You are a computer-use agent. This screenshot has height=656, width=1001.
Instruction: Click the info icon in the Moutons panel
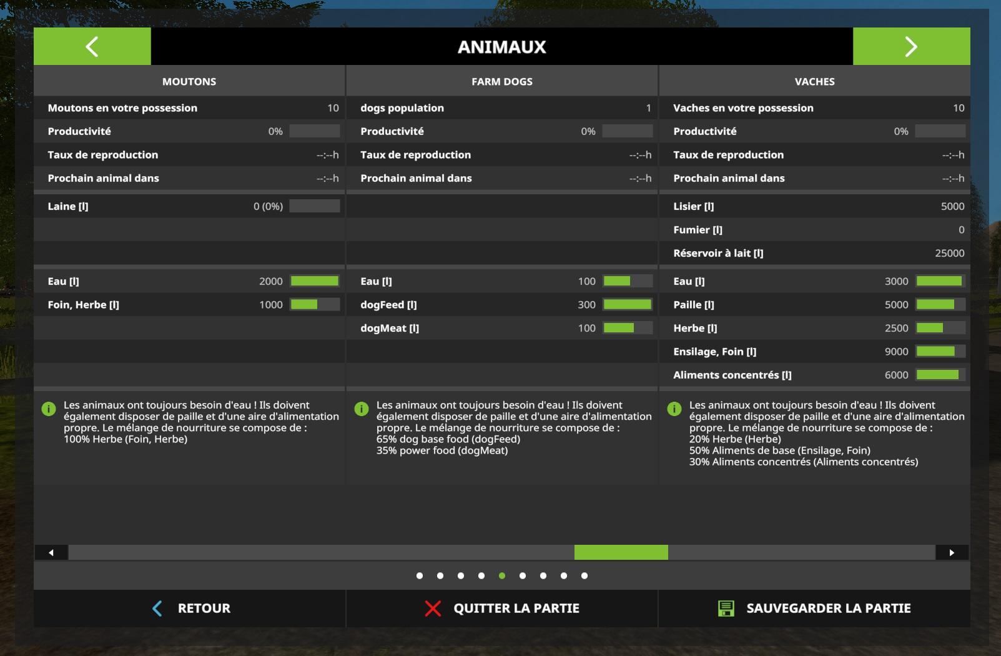pos(49,409)
